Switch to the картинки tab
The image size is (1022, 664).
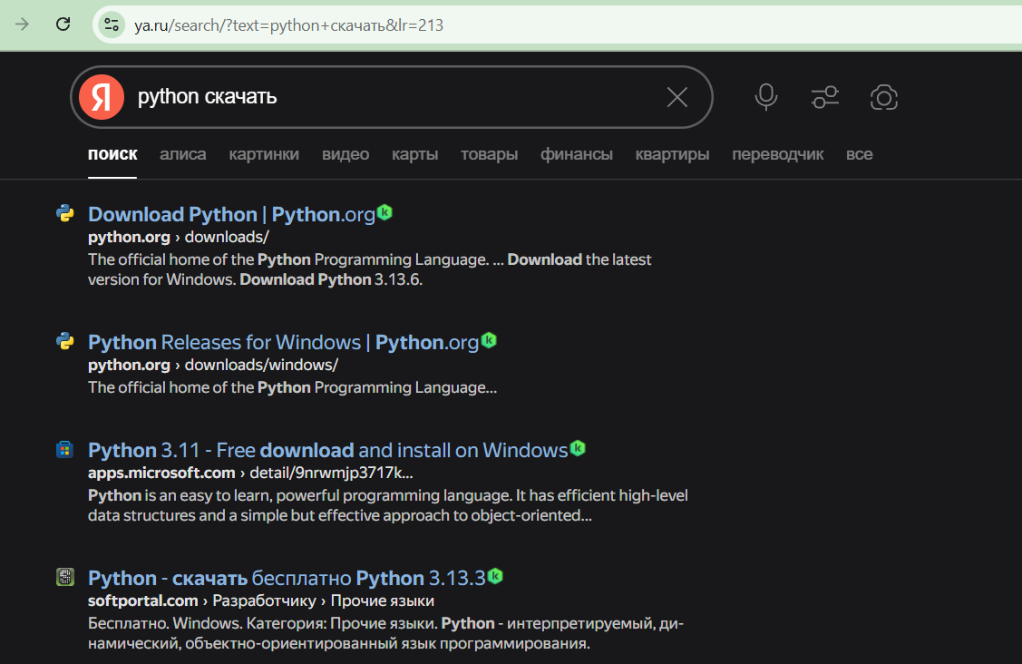(264, 154)
